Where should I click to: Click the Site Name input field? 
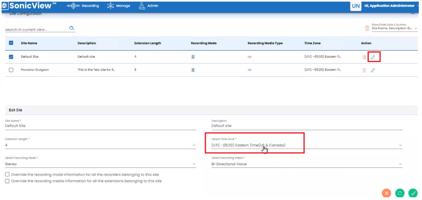coord(101,126)
